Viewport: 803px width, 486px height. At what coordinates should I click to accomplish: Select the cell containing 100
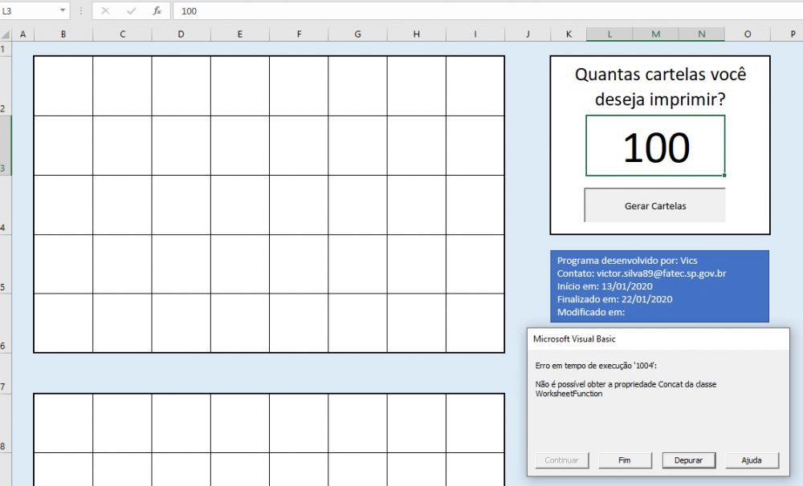click(x=655, y=146)
